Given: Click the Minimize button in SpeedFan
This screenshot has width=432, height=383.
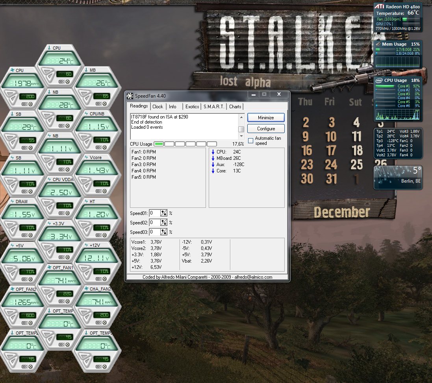Looking at the screenshot, I should (x=266, y=118).
